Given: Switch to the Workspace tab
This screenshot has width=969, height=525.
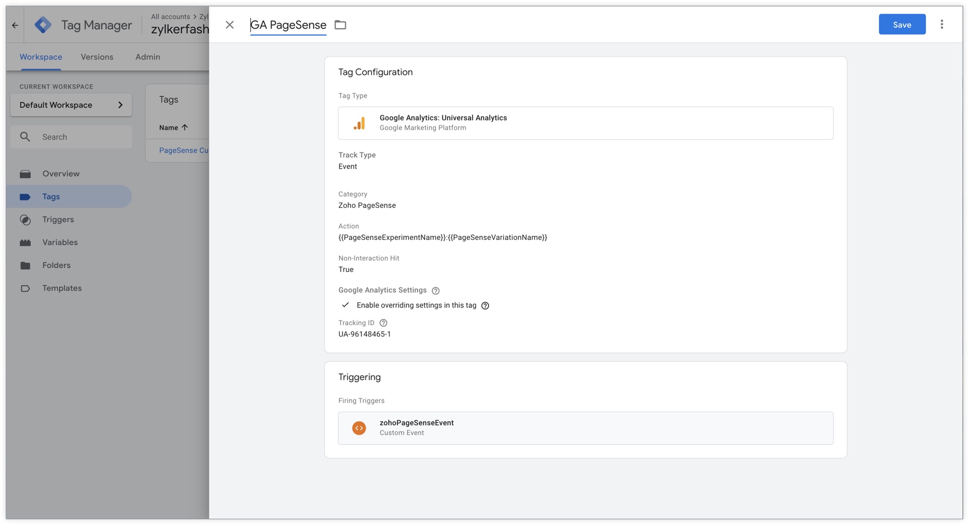Looking at the screenshot, I should pos(41,57).
